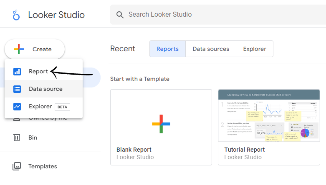Viewport: 326px width, 185px height.
Task: Switch to the Data sources tab
Action: (211, 49)
